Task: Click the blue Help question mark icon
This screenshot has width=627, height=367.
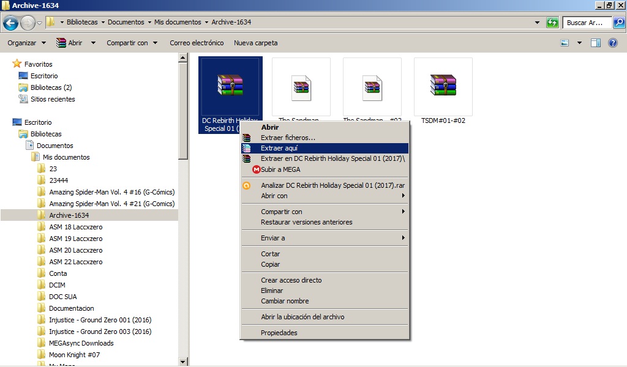Action: pyautogui.click(x=612, y=43)
